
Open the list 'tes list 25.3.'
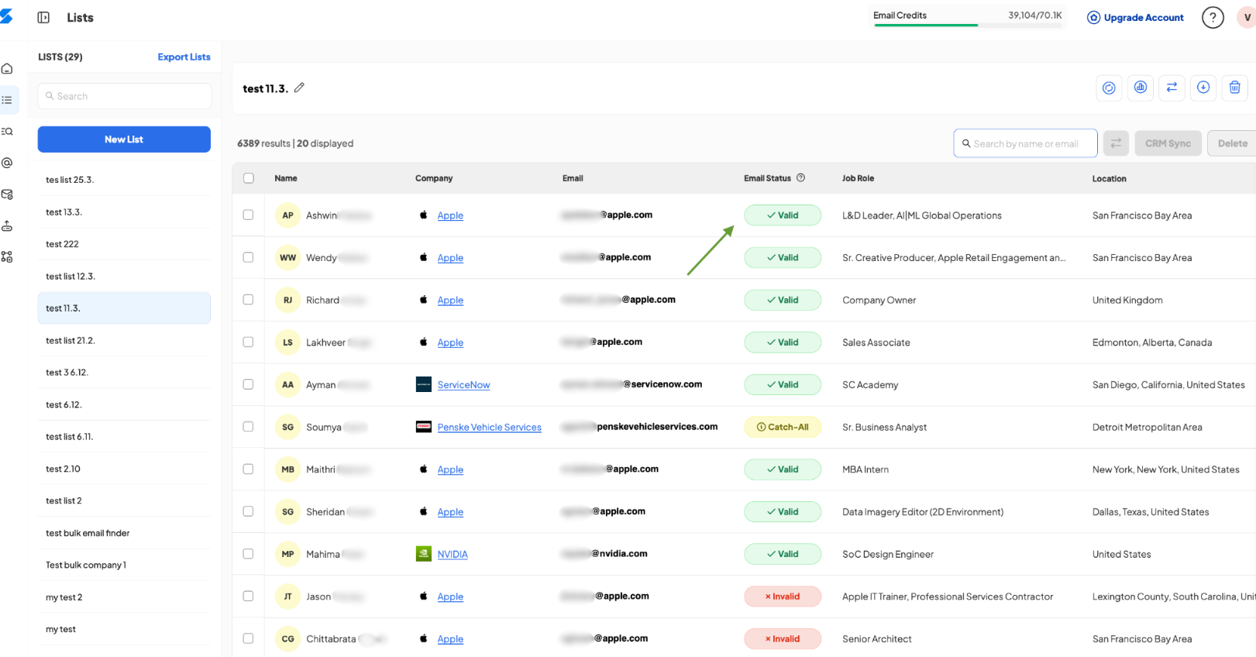point(124,180)
